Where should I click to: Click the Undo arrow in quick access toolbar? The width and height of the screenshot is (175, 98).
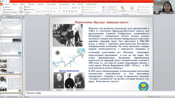[x=3, y=1]
